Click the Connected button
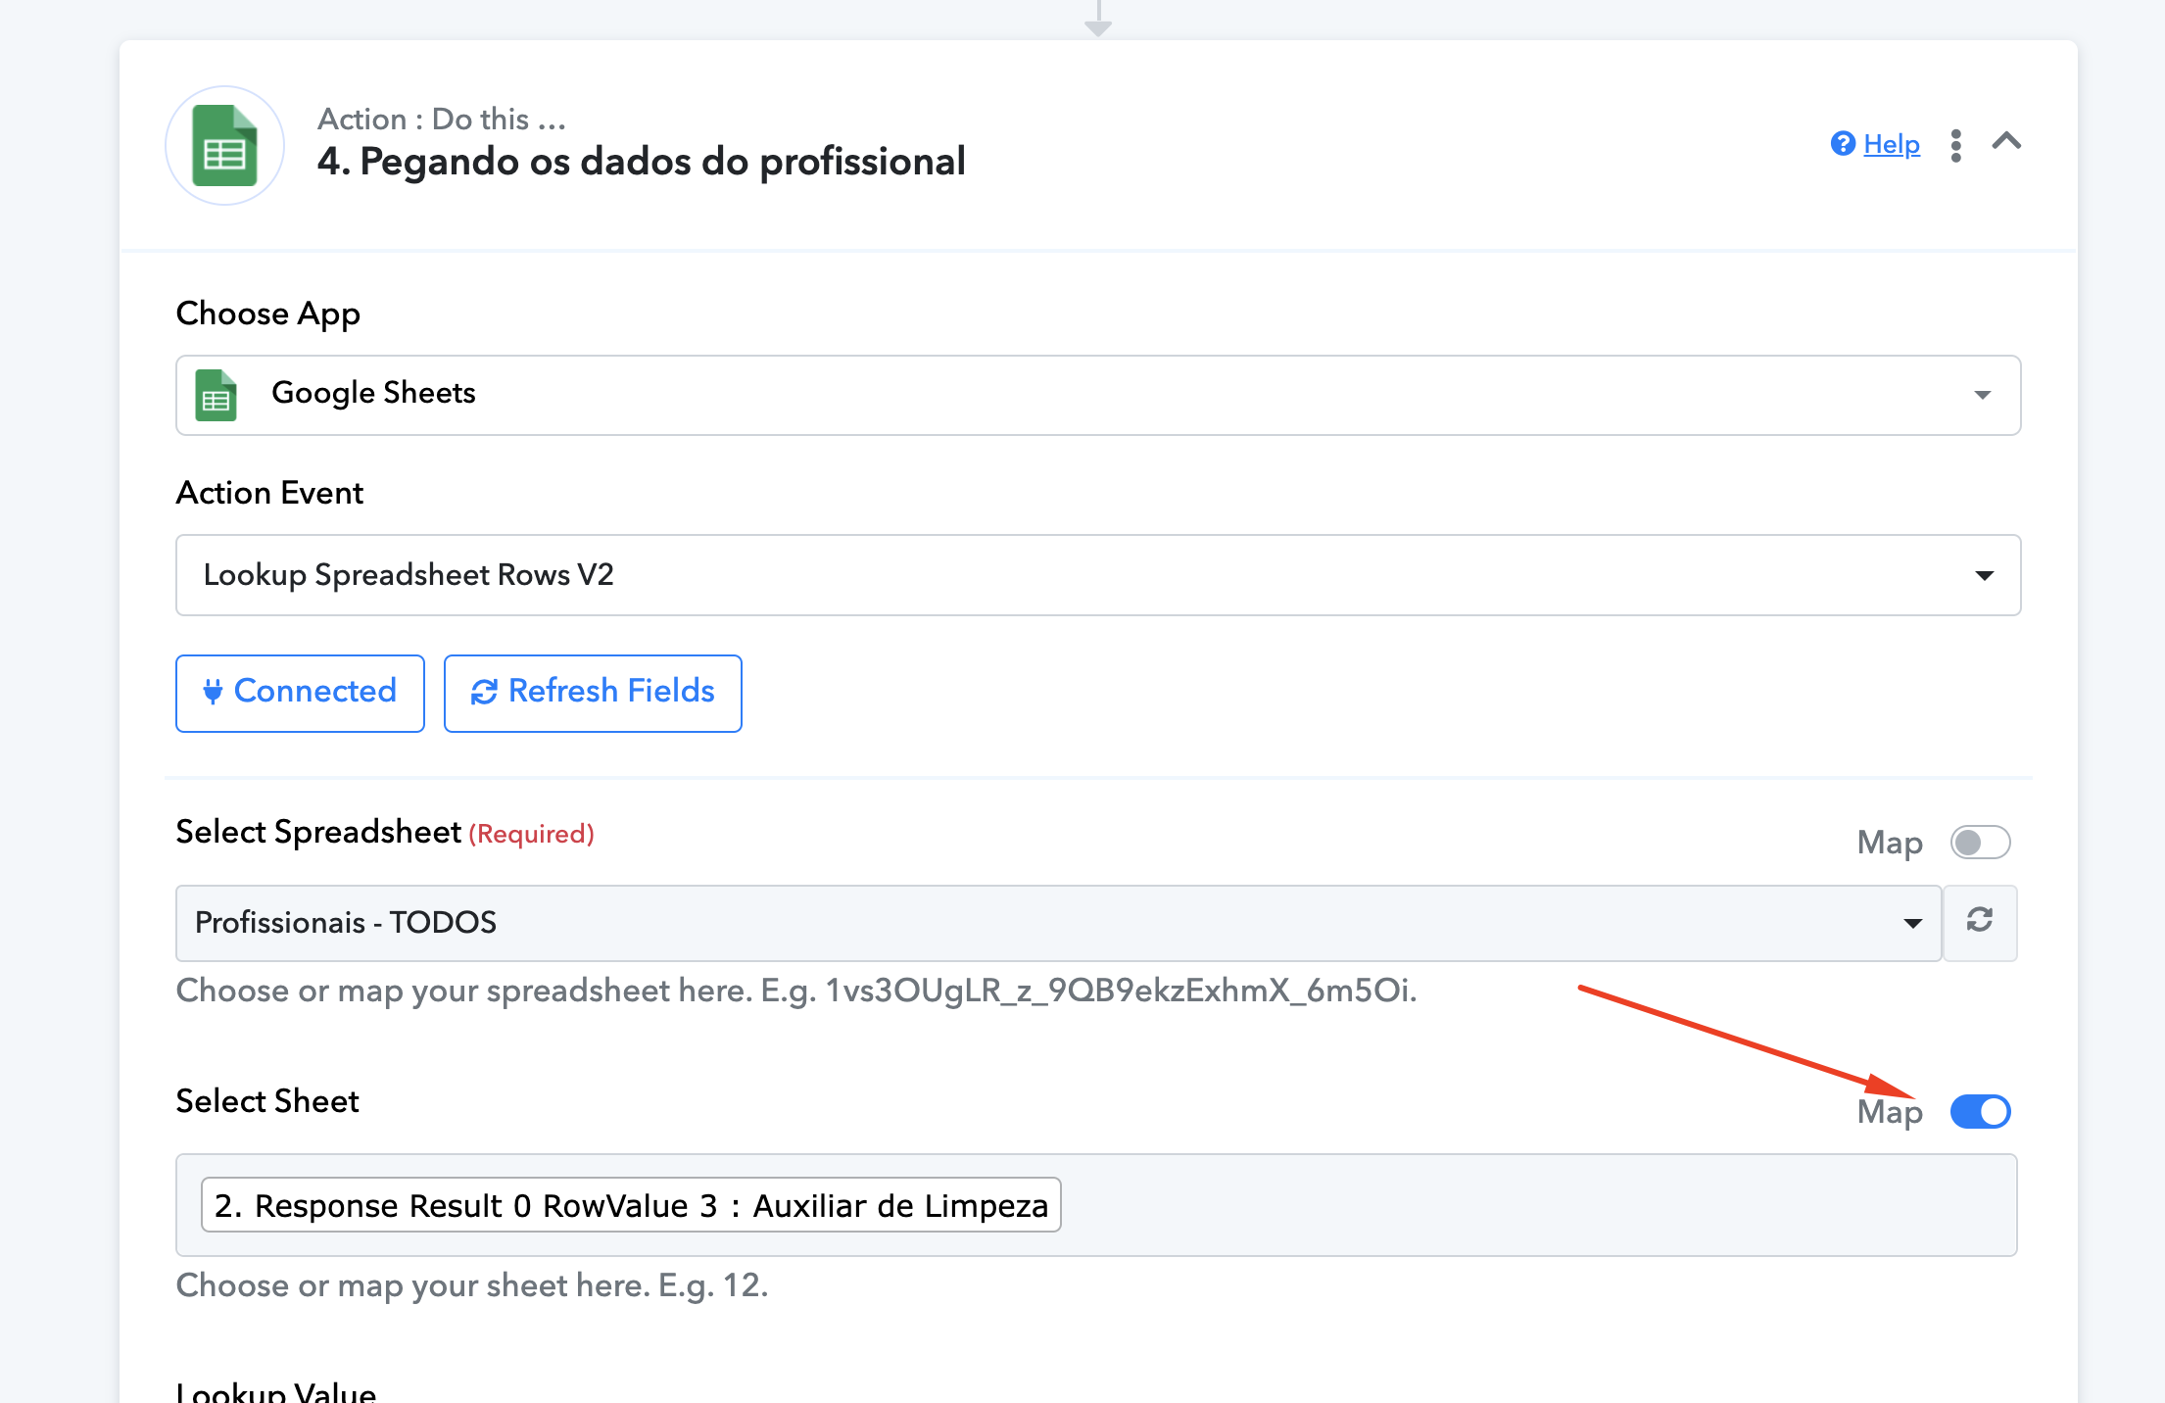 click(x=300, y=693)
